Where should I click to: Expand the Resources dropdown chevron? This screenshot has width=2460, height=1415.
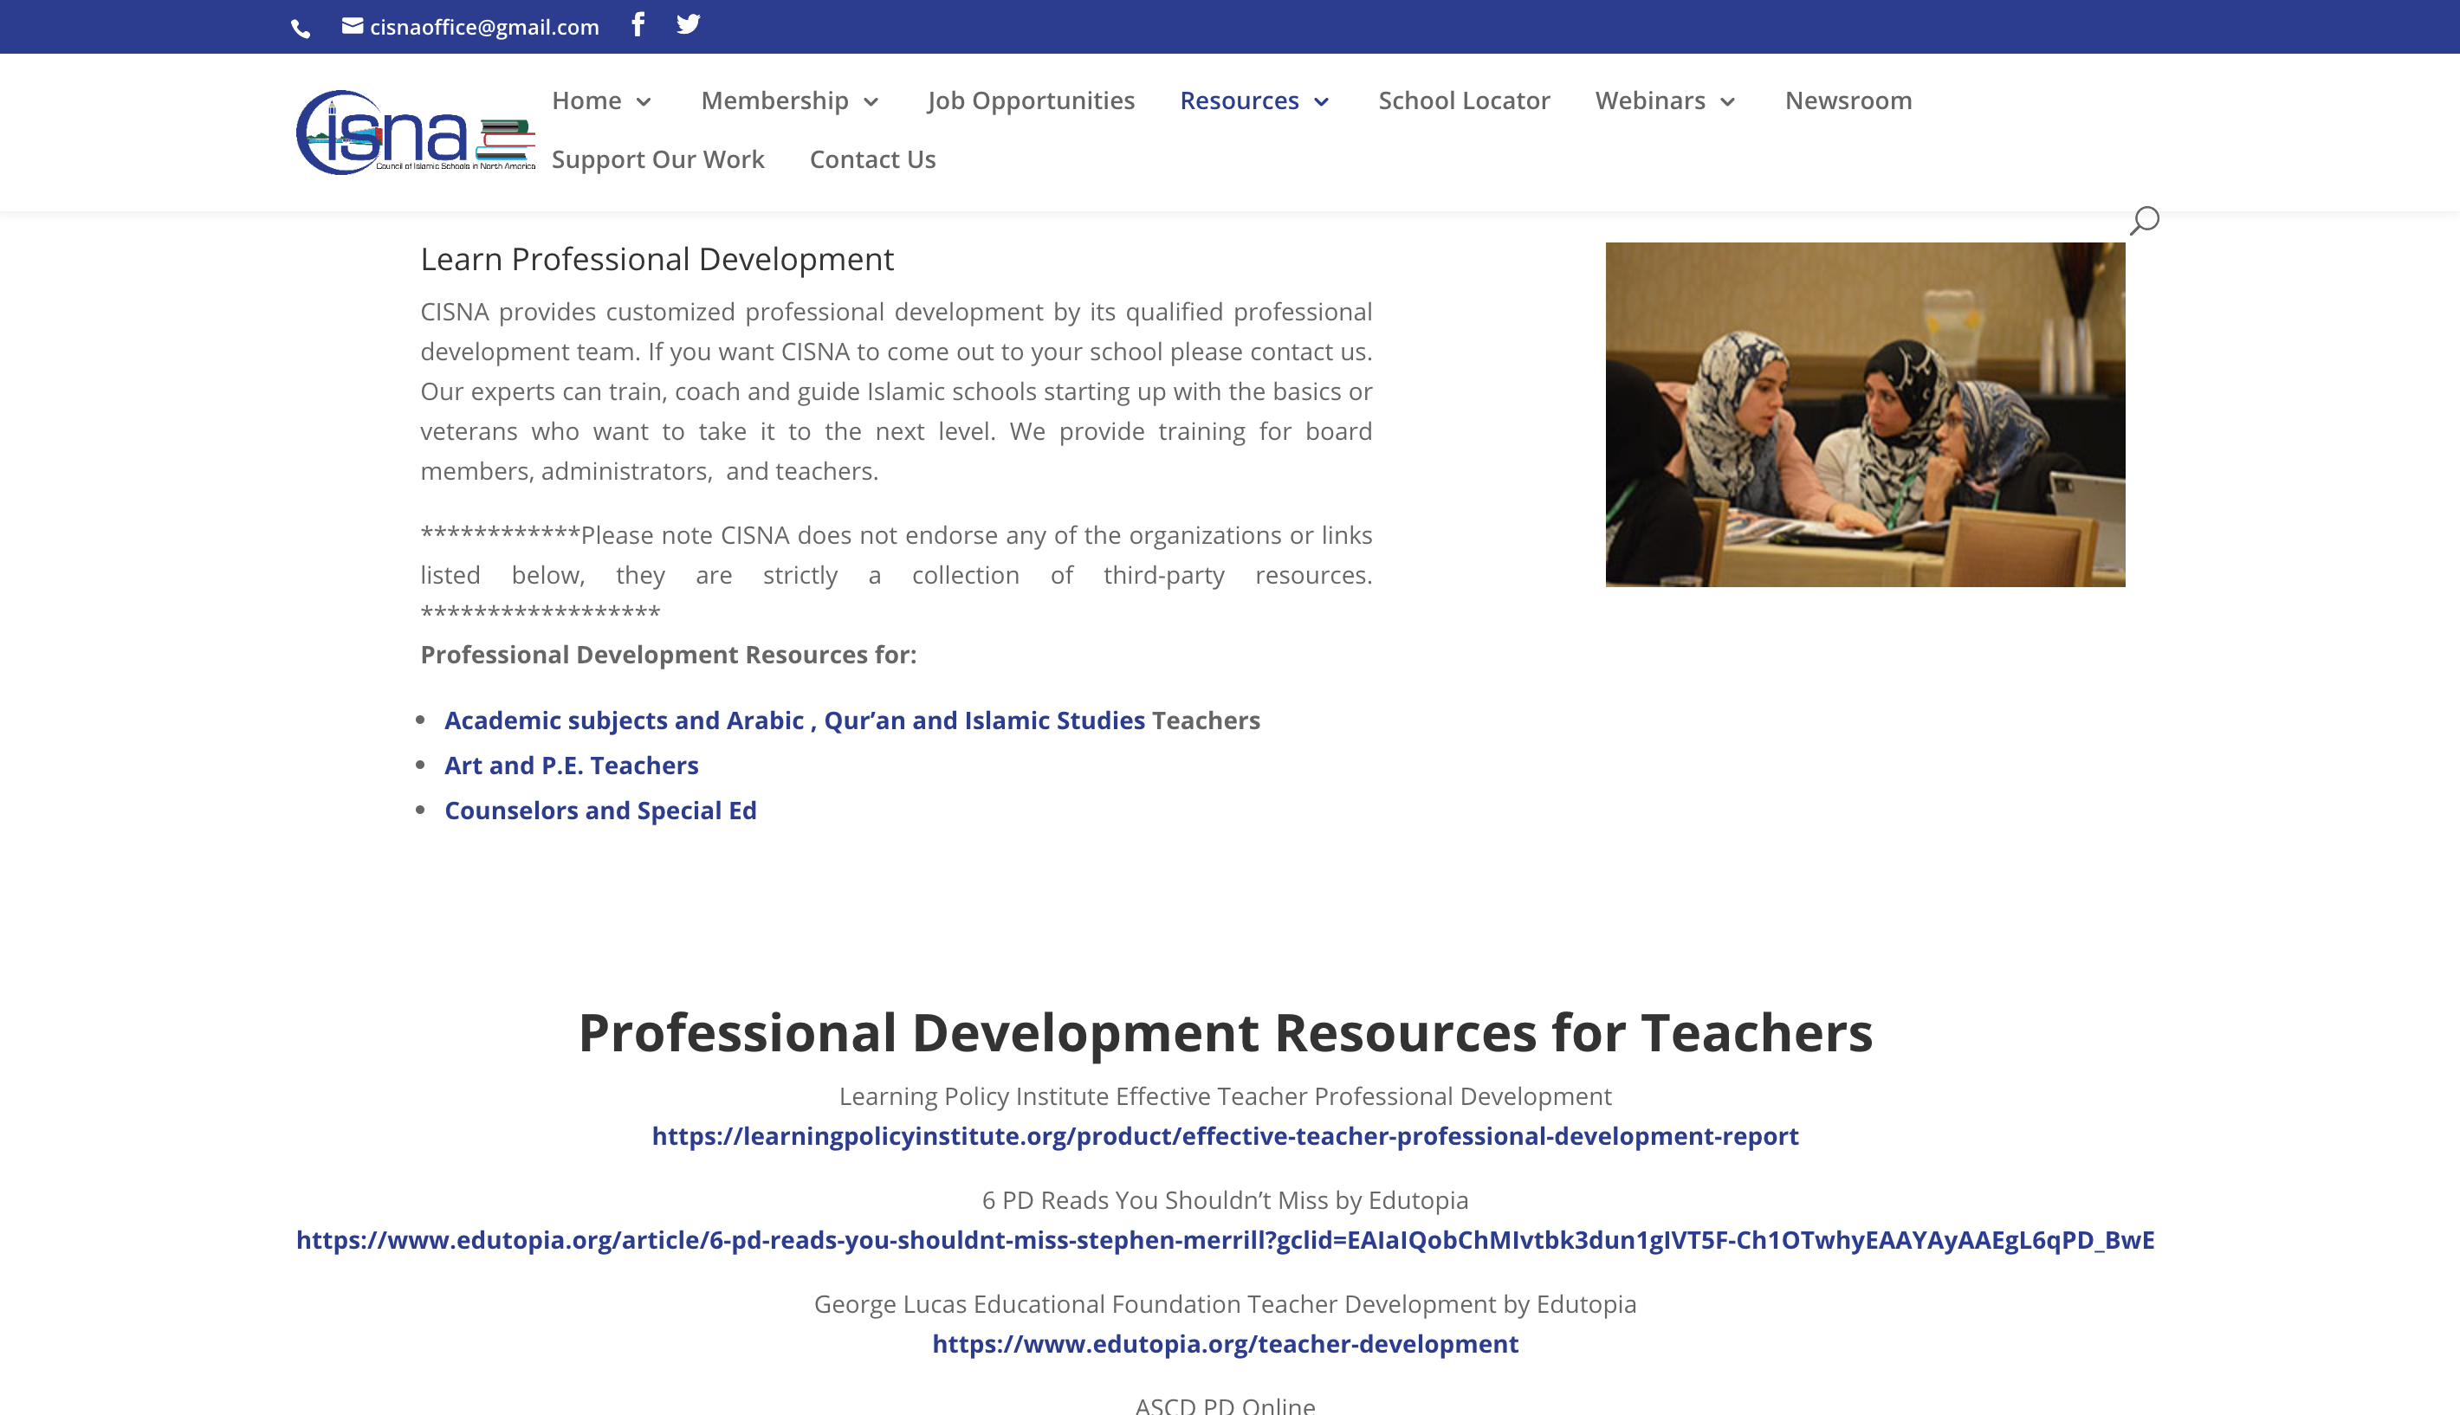1321,102
